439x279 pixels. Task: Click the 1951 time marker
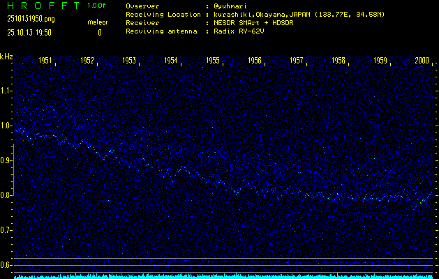[x=45, y=61]
